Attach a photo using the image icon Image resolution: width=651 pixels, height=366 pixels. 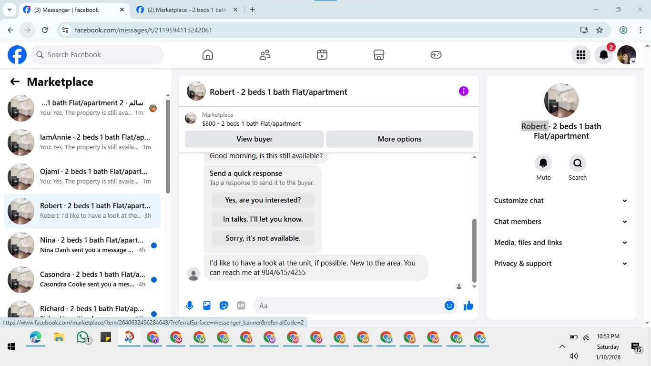(207, 305)
